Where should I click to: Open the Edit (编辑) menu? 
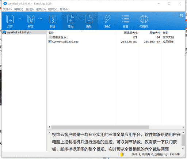[19, 10]
